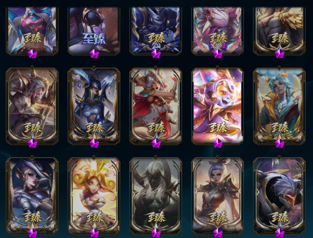Image resolution: width=313 pixels, height=238 pixels.
Task: Click the blue 至臻 label on the card
Action: (x=94, y=39)
